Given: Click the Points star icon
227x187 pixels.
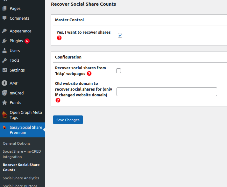Looking at the screenshot, I should 4,102.
